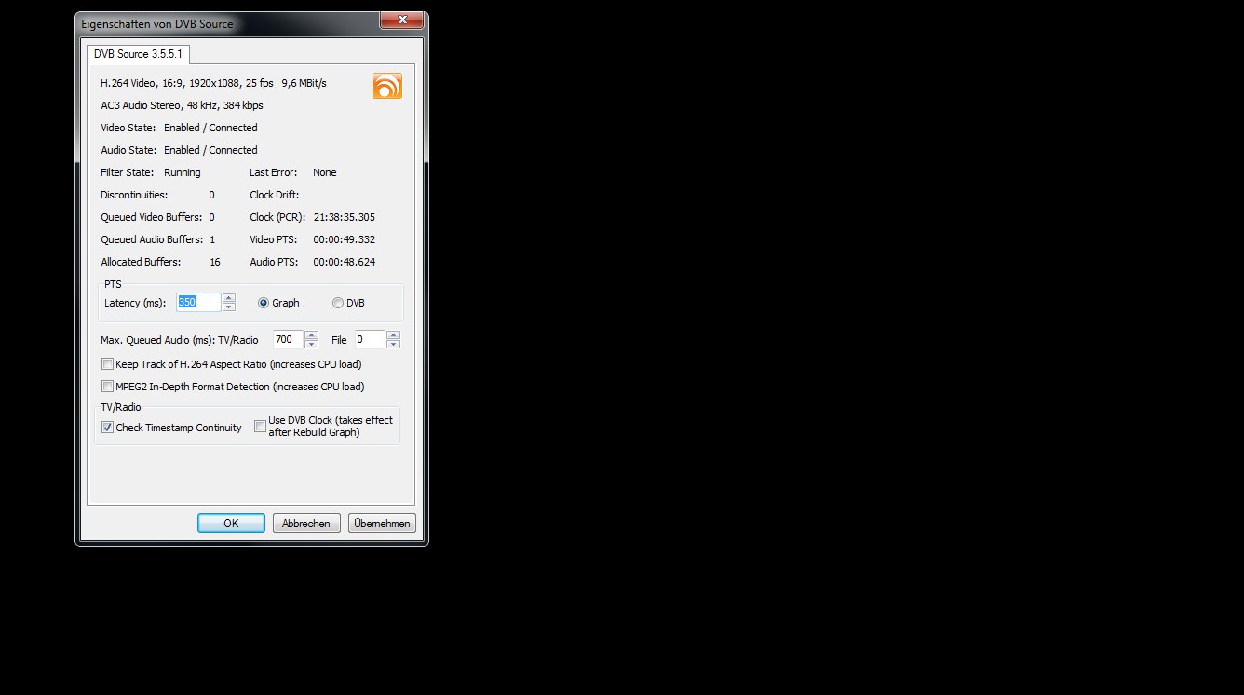
Task: Click the File queued audio input field
Action: coord(368,340)
